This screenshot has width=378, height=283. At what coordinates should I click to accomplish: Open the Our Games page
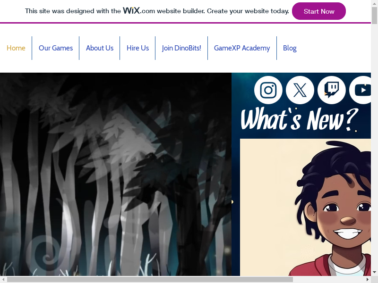click(56, 48)
